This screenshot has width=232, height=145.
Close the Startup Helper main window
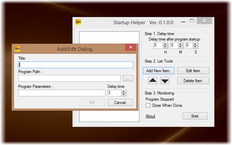(x=204, y=21)
